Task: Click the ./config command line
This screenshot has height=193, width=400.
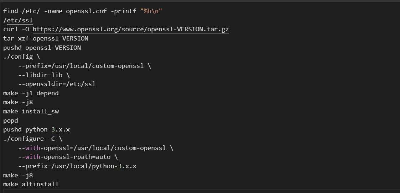Action: click(21, 57)
